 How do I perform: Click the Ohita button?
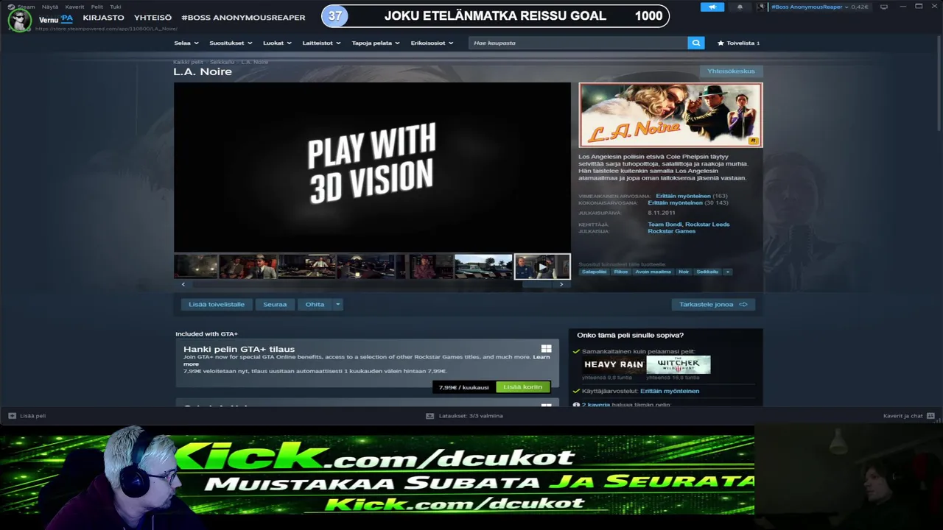coord(315,304)
